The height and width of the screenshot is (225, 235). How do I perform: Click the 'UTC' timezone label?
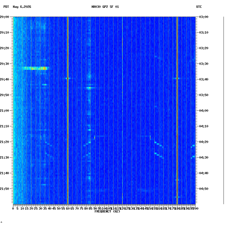(x=199, y=7)
